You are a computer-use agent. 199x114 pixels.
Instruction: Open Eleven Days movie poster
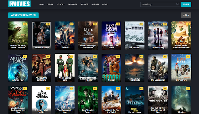coord(181,68)
